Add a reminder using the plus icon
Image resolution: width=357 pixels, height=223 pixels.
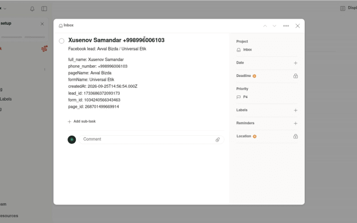[x=295, y=123]
